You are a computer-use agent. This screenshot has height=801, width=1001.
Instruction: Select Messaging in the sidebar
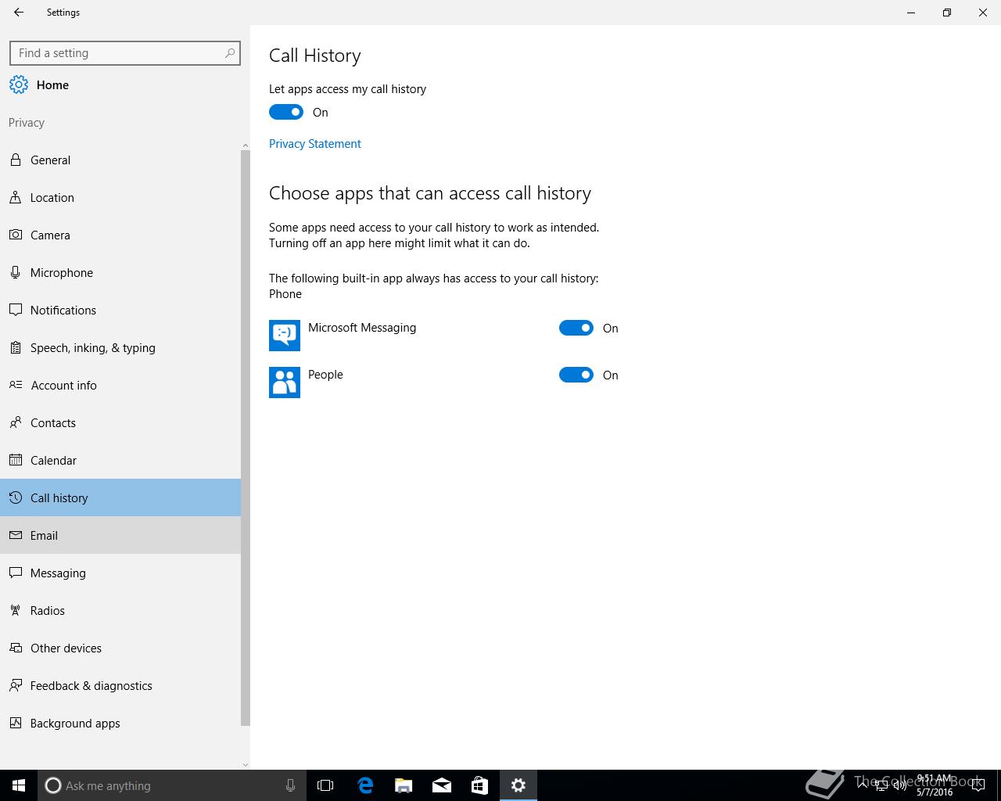click(120, 573)
